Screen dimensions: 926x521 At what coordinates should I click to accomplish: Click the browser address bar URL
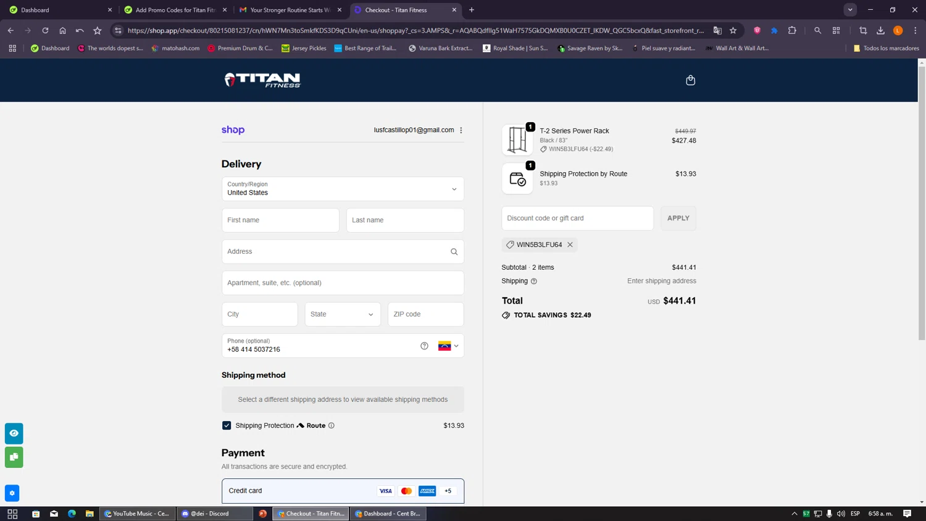(415, 30)
